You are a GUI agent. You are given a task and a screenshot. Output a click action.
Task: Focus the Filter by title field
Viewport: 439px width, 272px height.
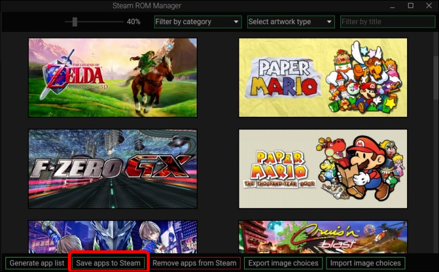387,22
